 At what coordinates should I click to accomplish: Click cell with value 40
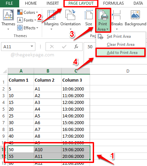pyautogui.click(x=21, y=136)
